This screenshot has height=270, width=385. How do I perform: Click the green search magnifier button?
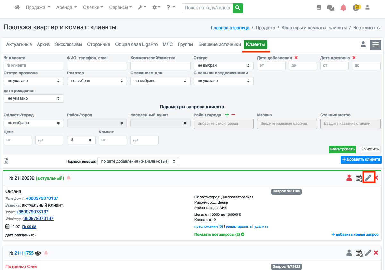(238, 8)
